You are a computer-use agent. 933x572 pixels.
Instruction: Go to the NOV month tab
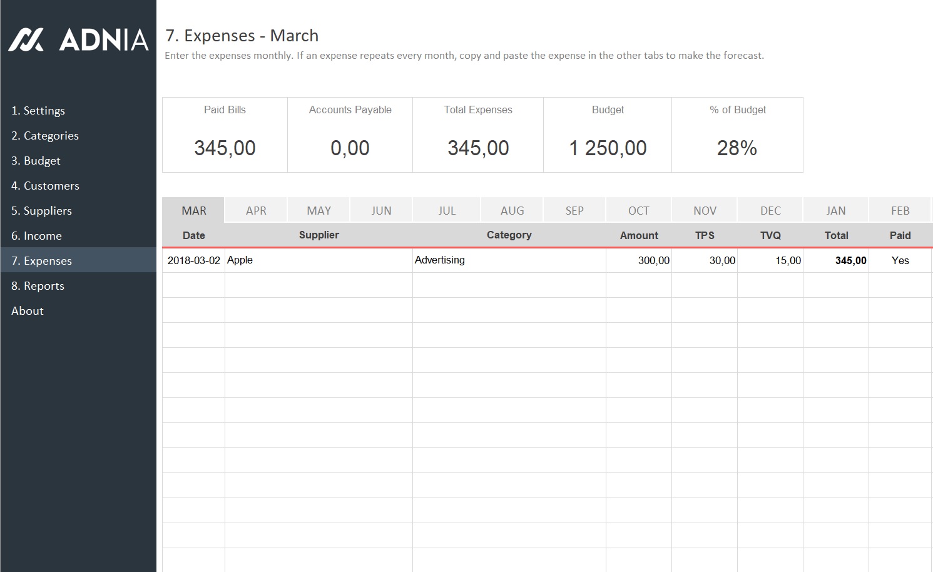click(705, 210)
